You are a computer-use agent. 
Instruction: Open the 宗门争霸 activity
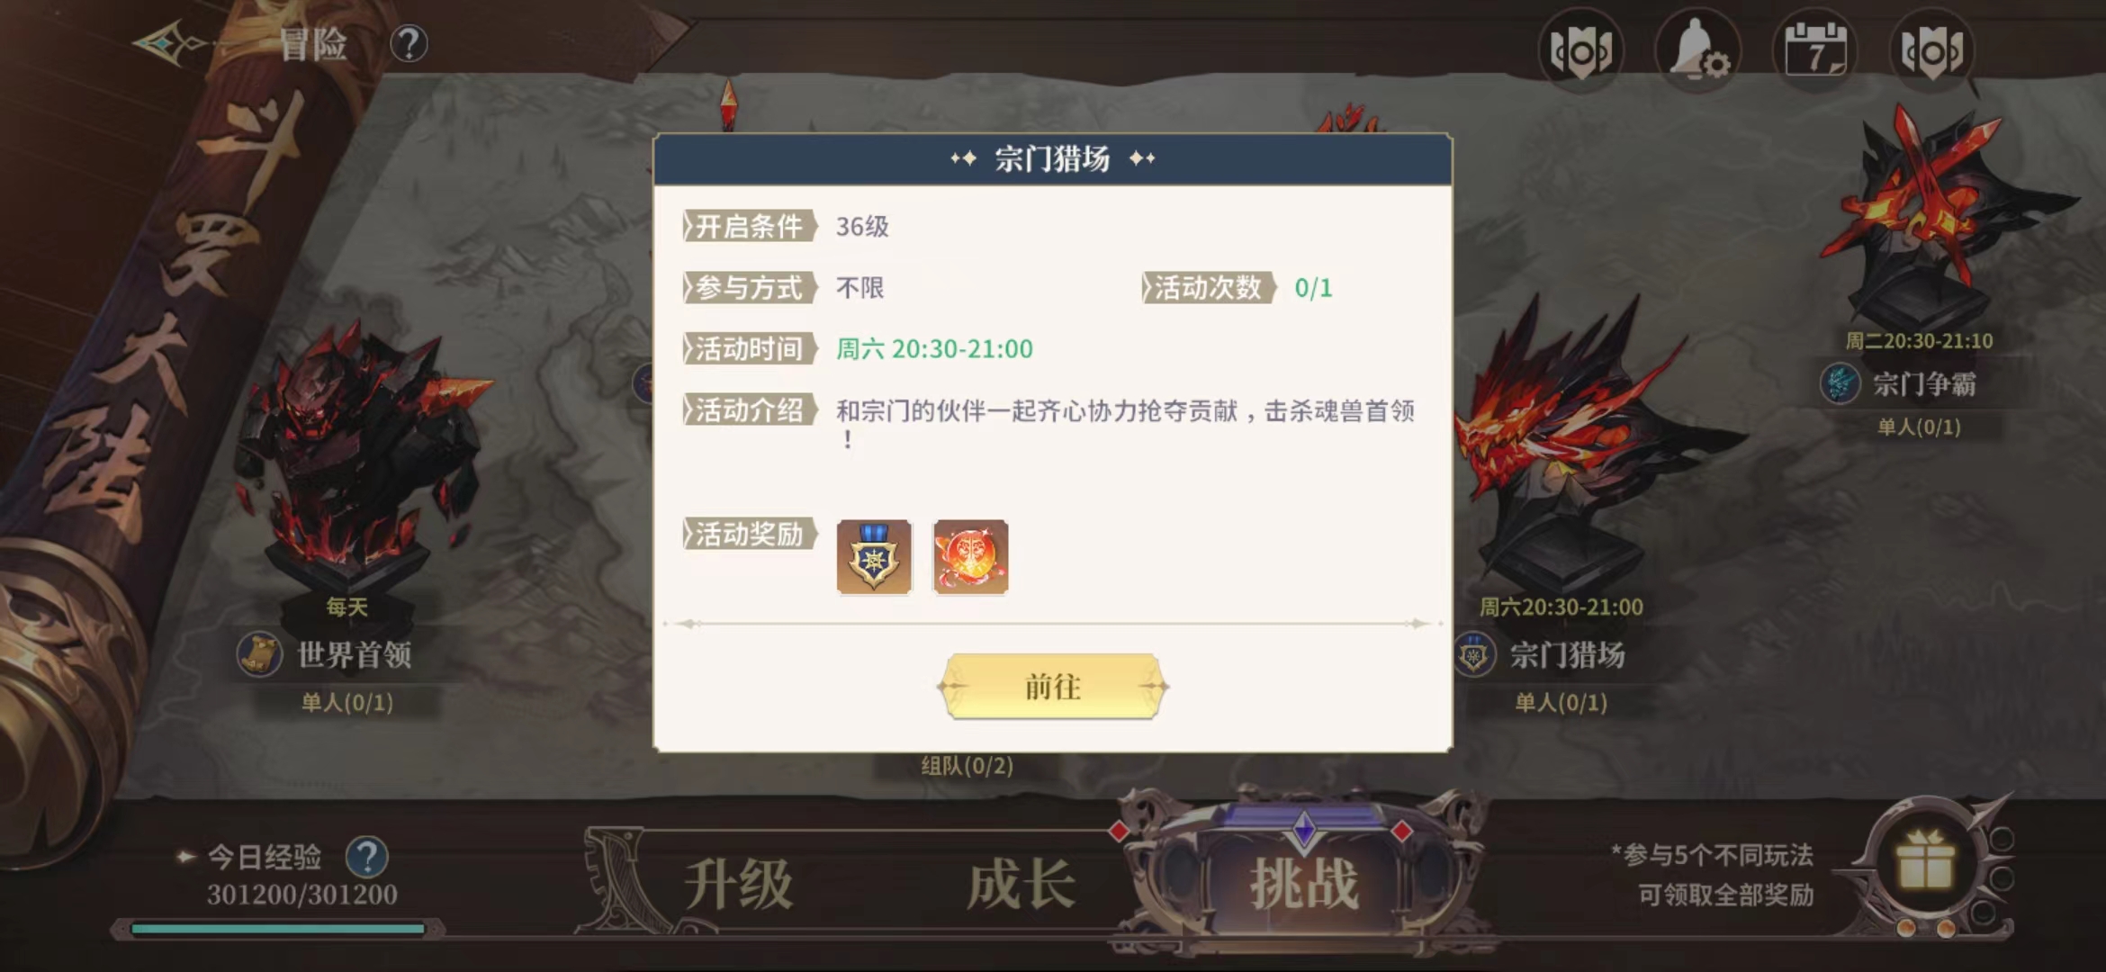1924,384
